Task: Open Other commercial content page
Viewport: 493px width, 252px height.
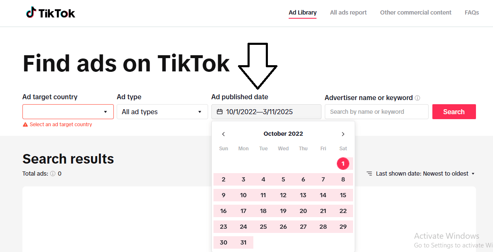Action: pyautogui.click(x=415, y=12)
